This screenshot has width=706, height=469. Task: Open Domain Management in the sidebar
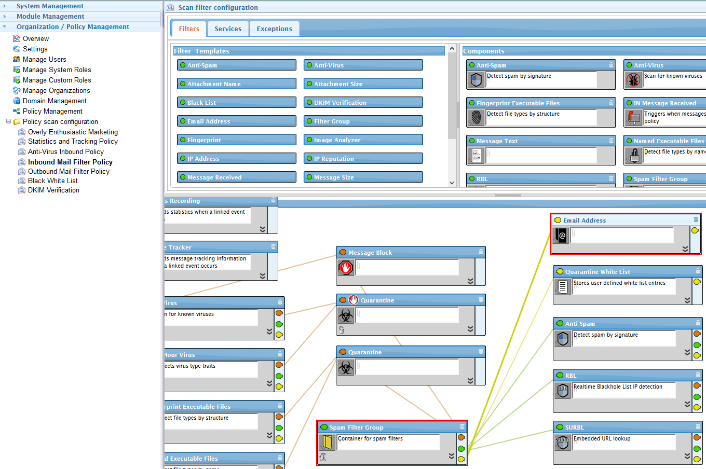click(x=55, y=101)
